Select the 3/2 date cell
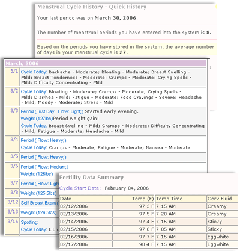The height and width of the screenshot is (251, 240). click(12, 97)
